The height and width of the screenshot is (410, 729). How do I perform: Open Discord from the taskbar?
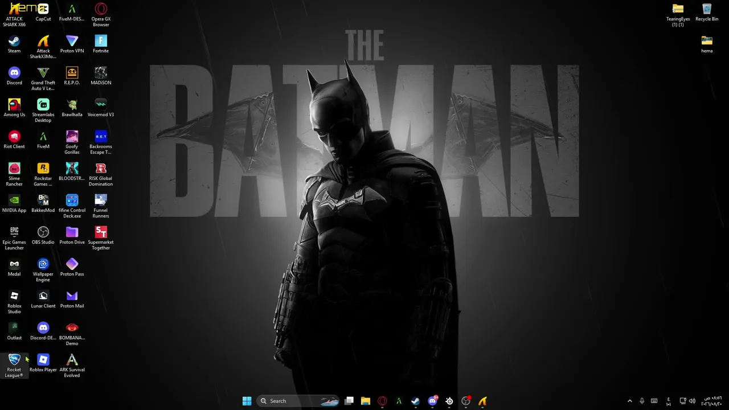(432, 401)
